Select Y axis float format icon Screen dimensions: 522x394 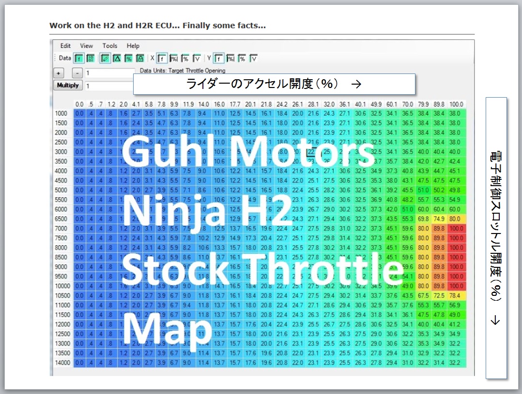coord(219,58)
